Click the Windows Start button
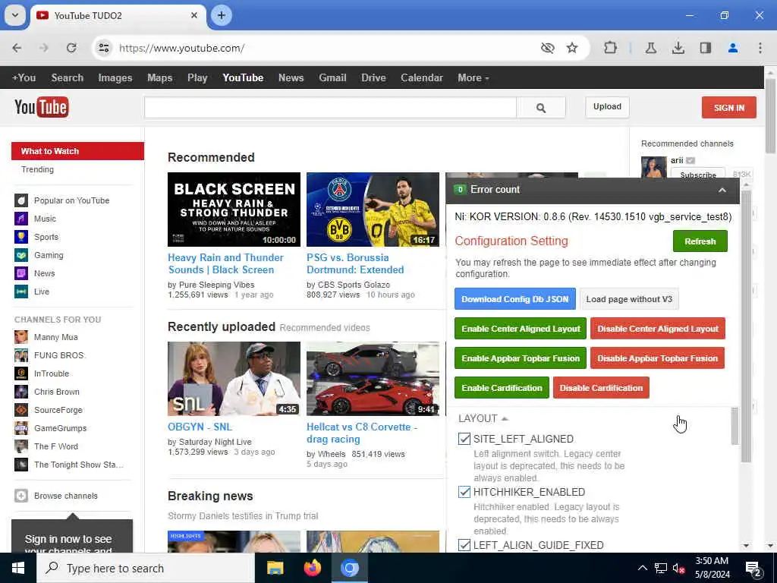The width and height of the screenshot is (777, 583). pyautogui.click(x=18, y=568)
